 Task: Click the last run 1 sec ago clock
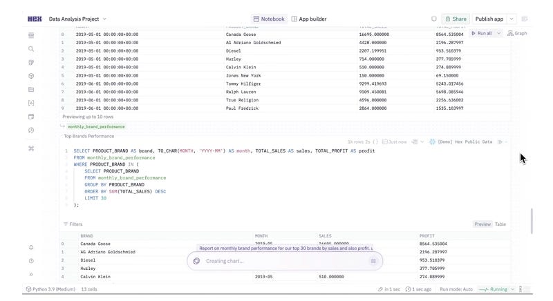click(x=408, y=289)
